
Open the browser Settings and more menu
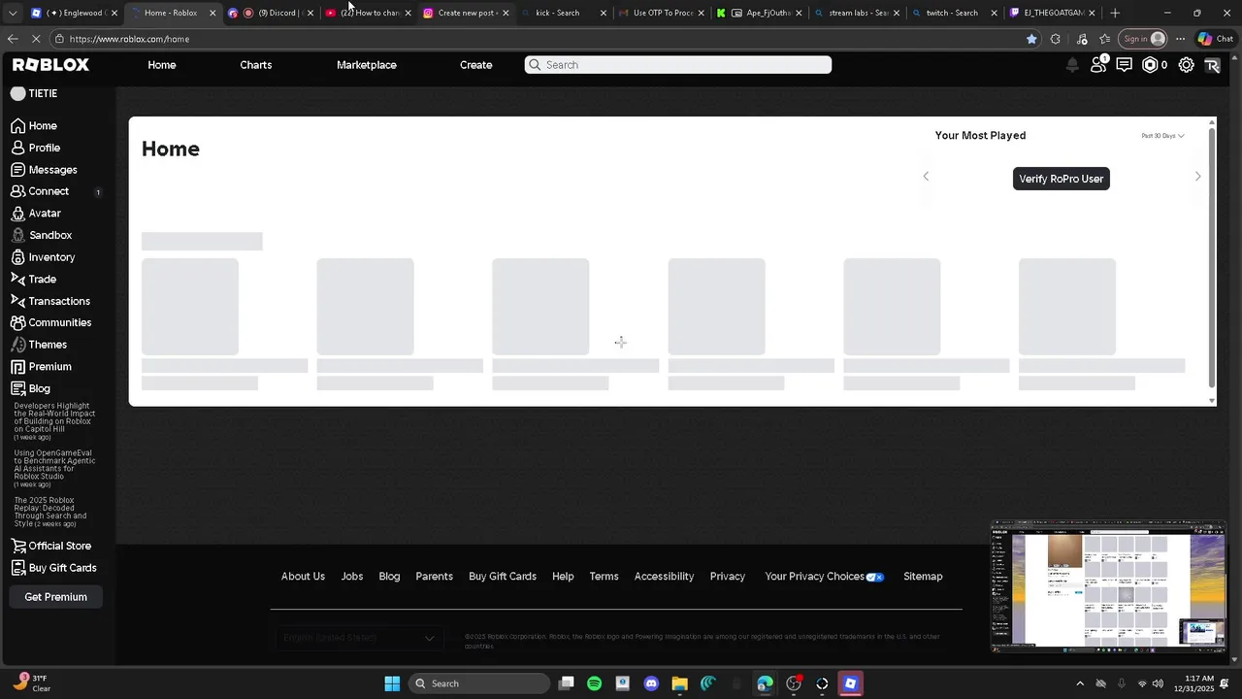point(1180,39)
